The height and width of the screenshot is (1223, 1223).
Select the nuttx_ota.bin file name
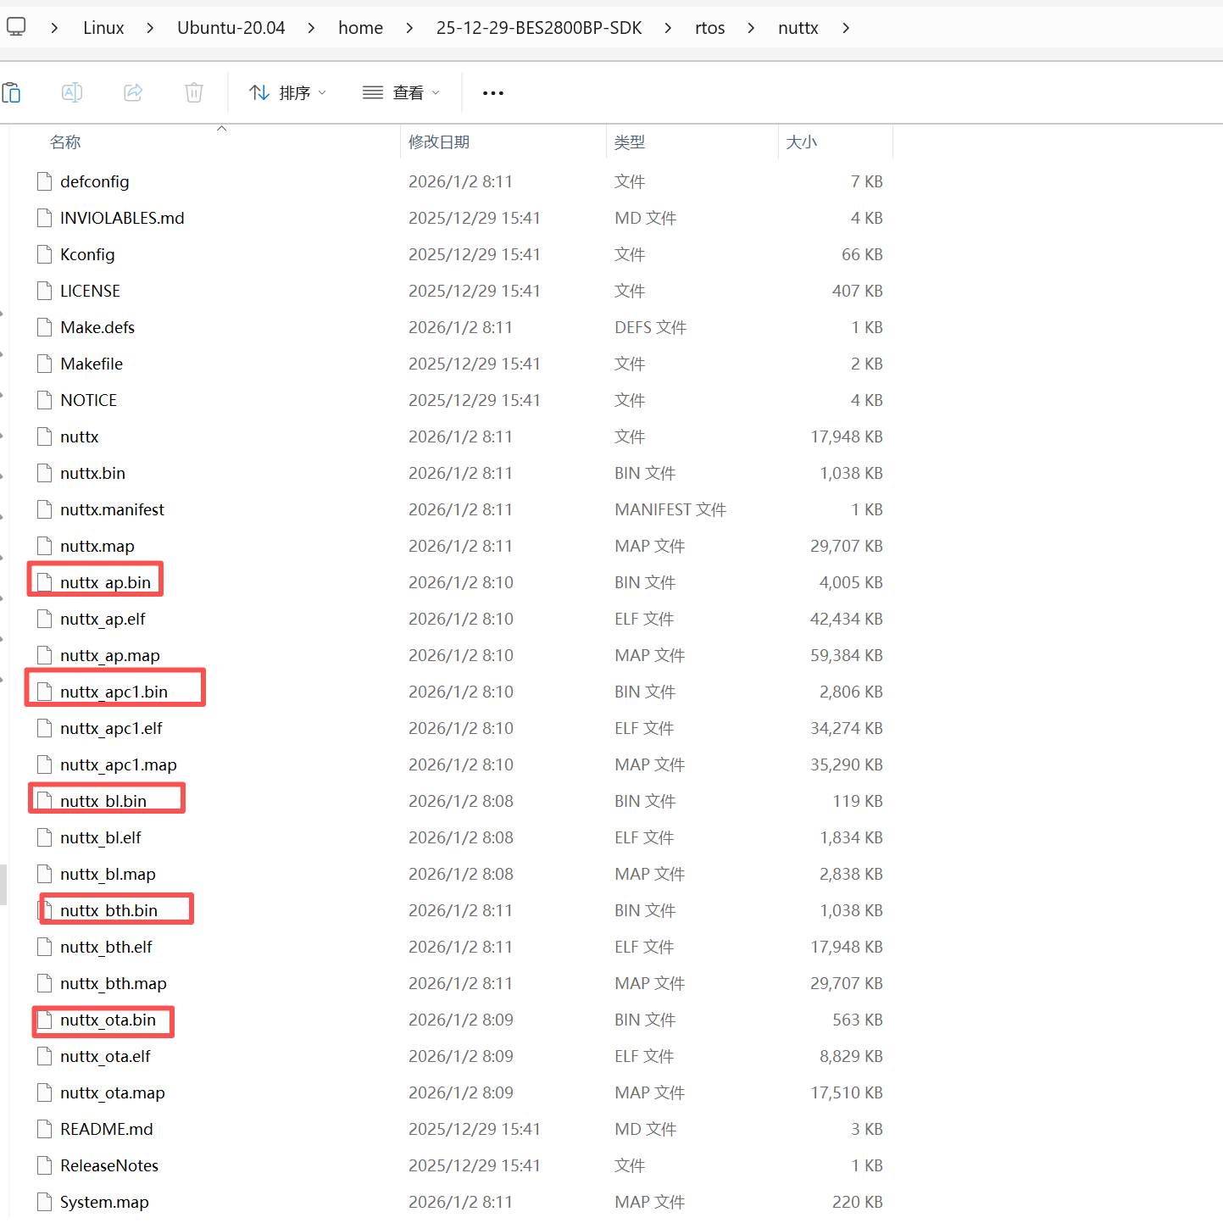(108, 1020)
